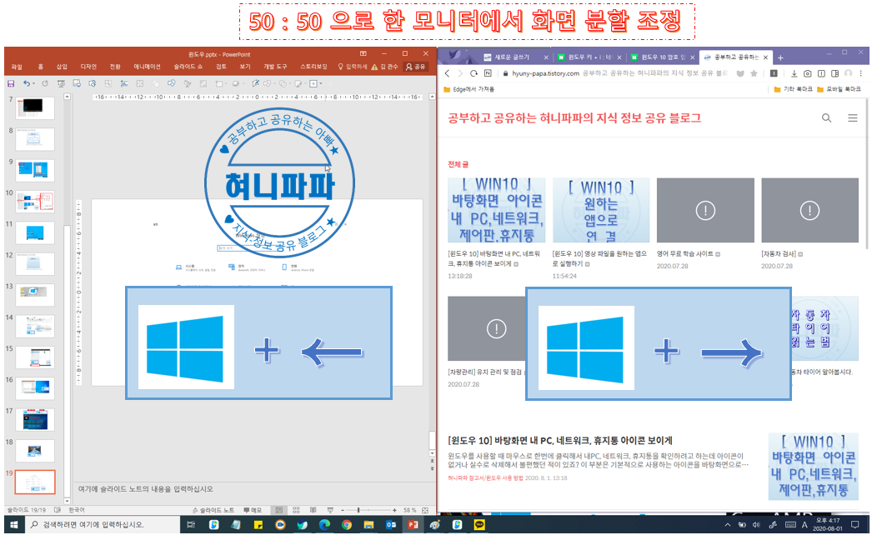
Task: Switch to Normal view icon in status bar
Action: 279,510
